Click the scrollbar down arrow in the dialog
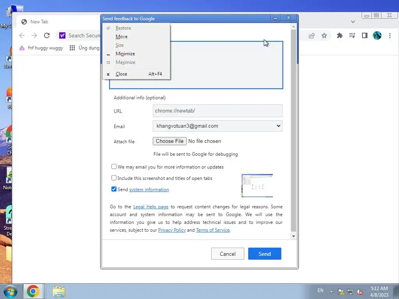The image size is (399, 299). coord(293,236)
